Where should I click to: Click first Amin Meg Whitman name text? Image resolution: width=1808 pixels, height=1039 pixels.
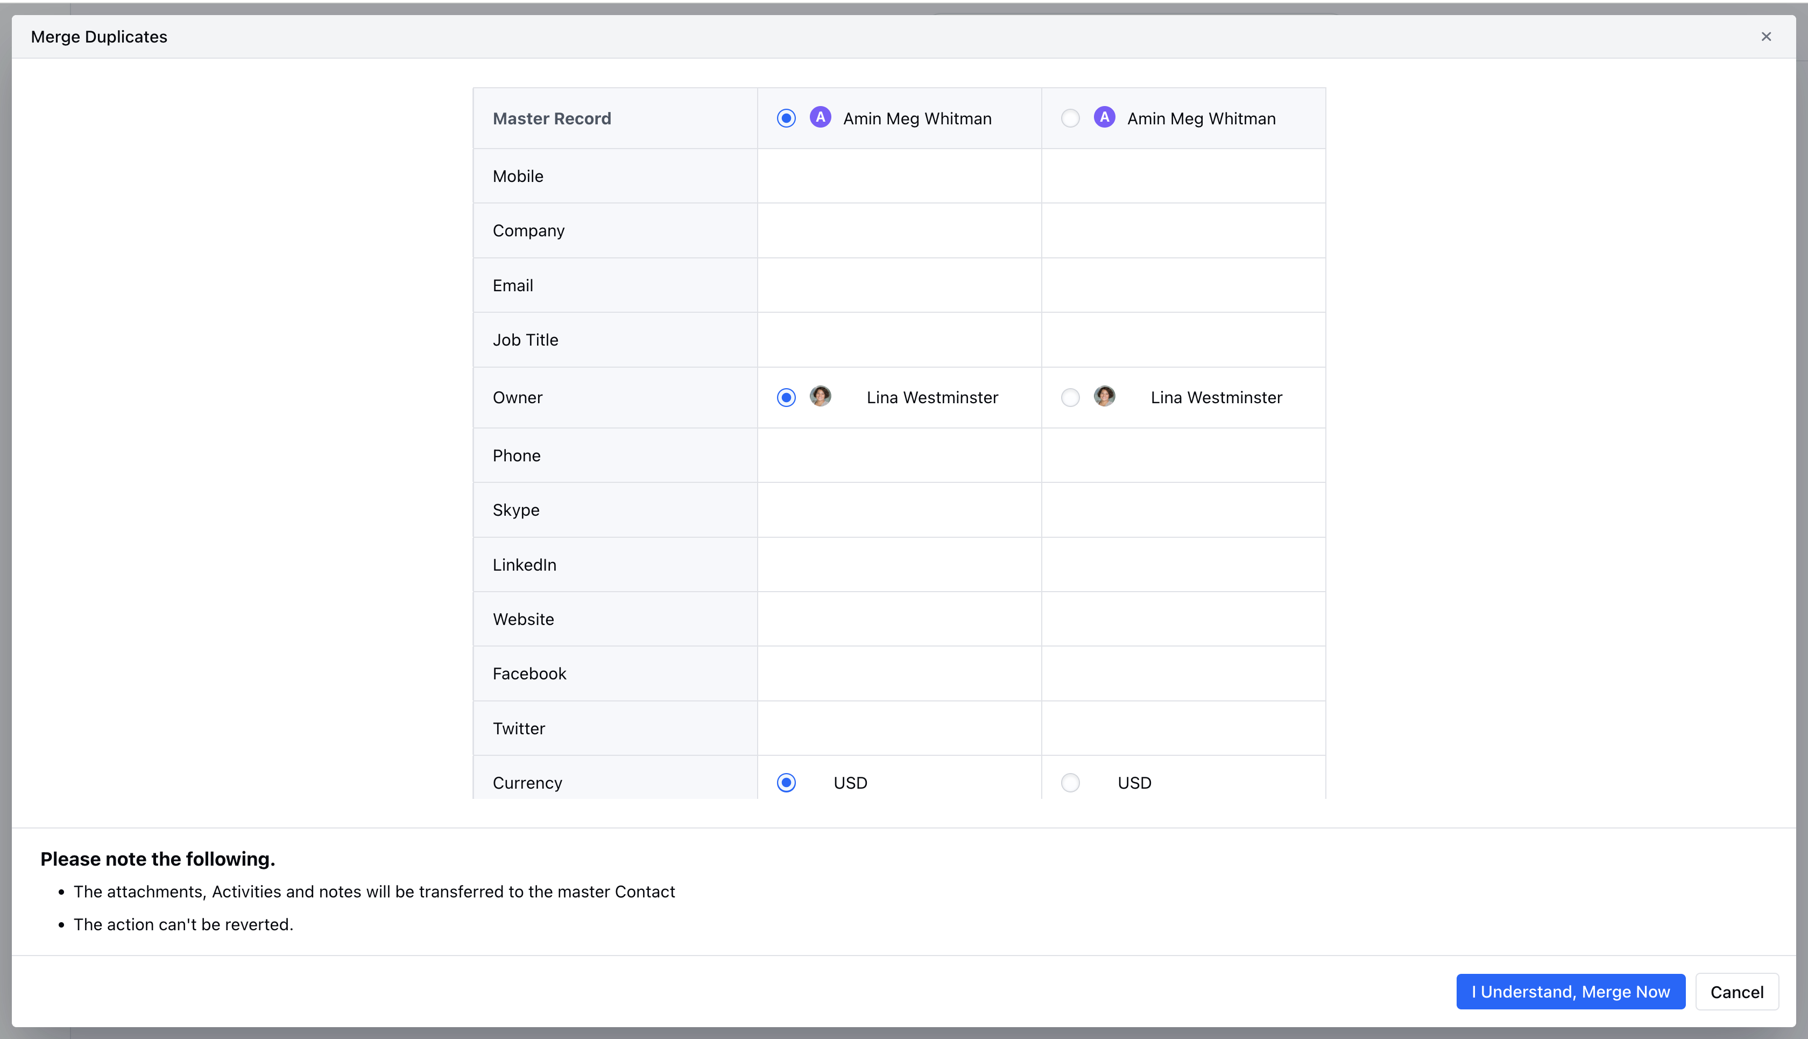coord(916,118)
